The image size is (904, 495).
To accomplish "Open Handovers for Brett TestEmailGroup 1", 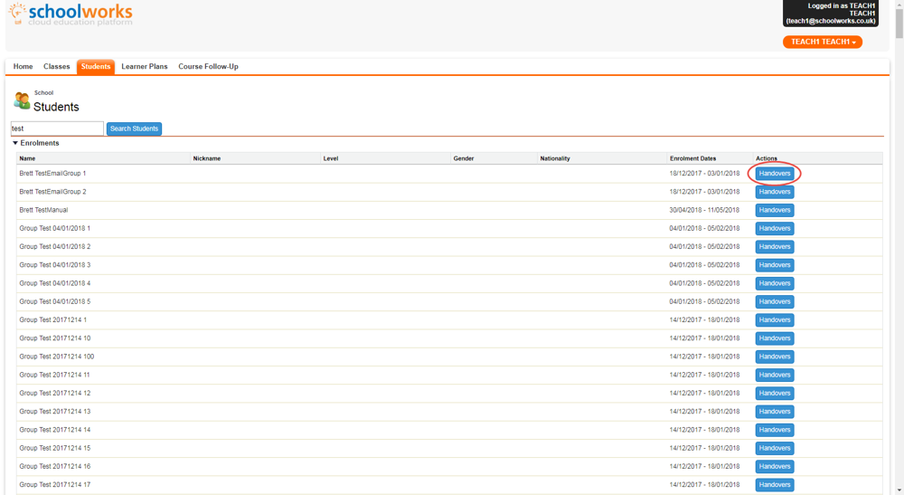I will tap(775, 173).
